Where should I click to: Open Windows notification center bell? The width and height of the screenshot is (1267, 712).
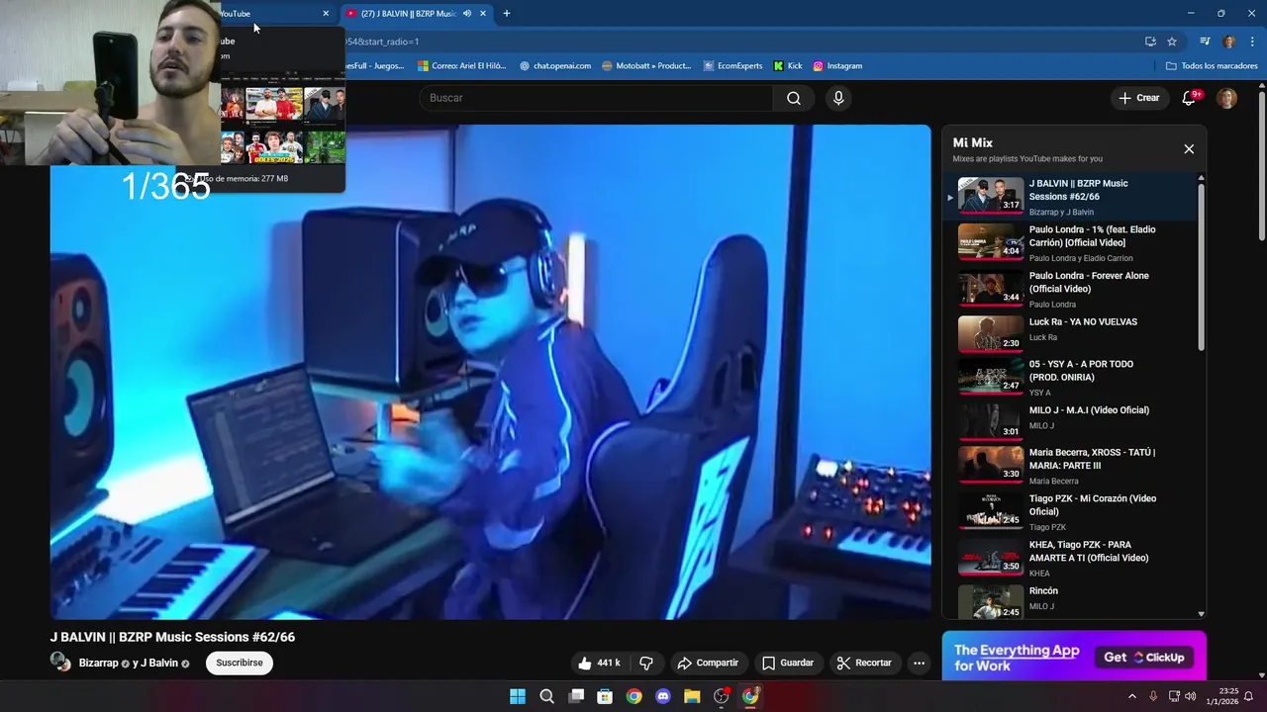pos(1248,696)
